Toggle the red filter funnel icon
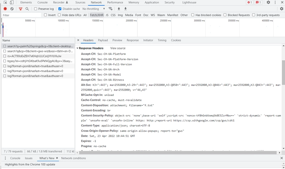 (21, 9)
